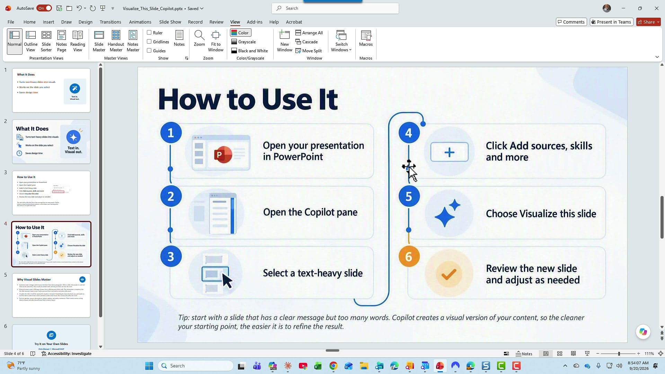Open the Zoom dialog from the ribbon
The height and width of the screenshot is (374, 665).
pyautogui.click(x=199, y=38)
